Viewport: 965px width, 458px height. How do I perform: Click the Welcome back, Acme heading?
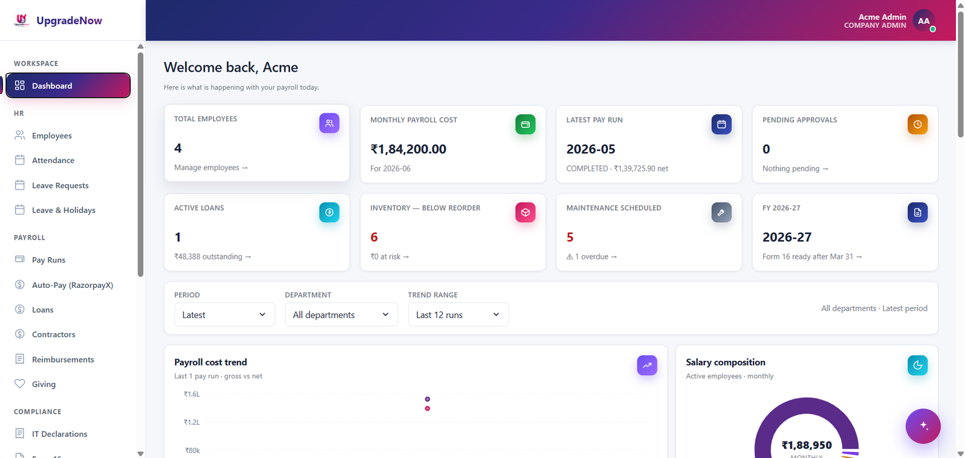[231, 67]
